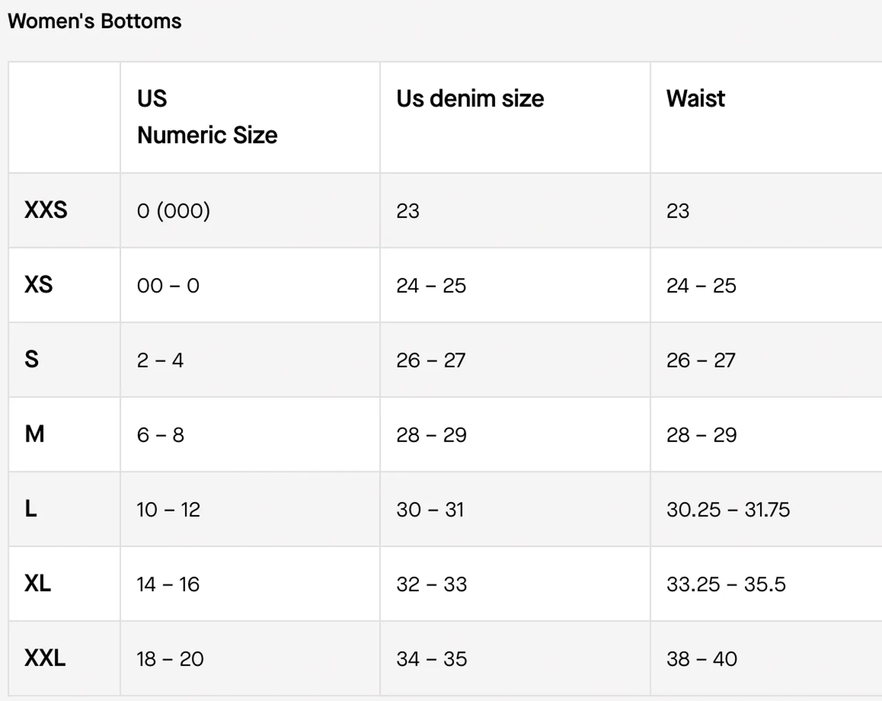Click the XS row label

[x=39, y=285]
